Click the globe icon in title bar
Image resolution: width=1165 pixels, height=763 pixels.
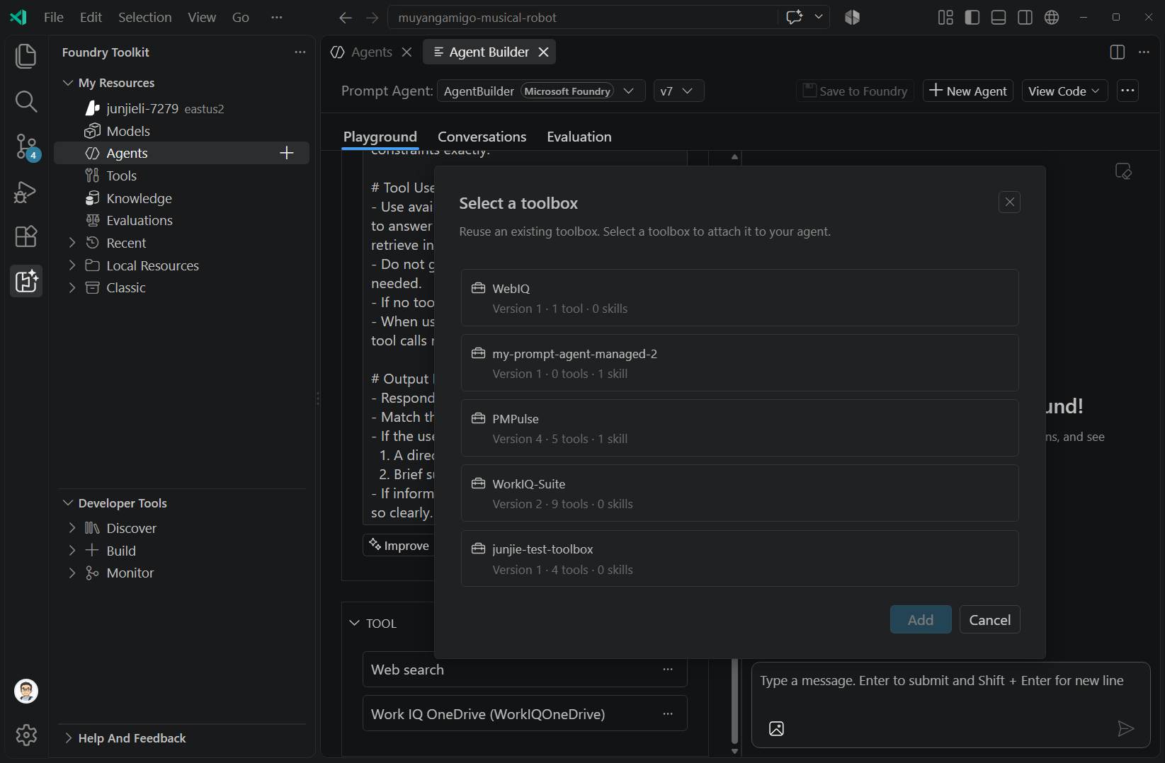tap(1052, 17)
